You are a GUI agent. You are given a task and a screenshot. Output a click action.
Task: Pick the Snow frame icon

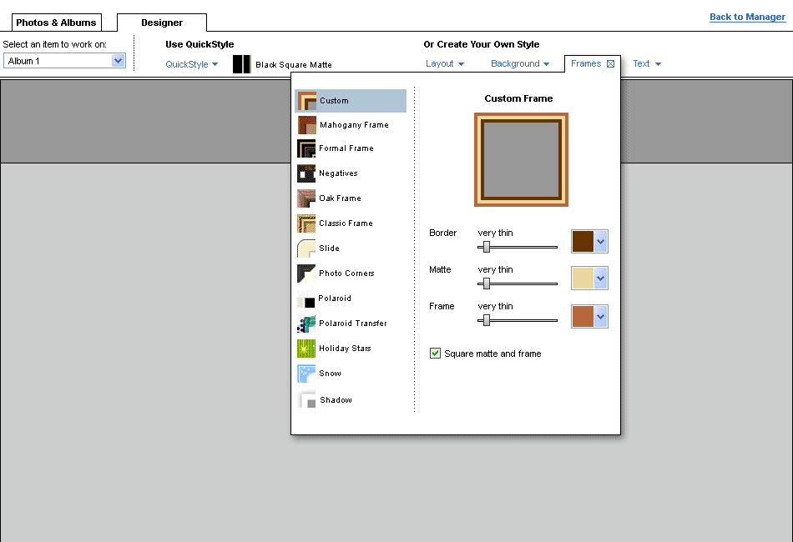(x=306, y=374)
